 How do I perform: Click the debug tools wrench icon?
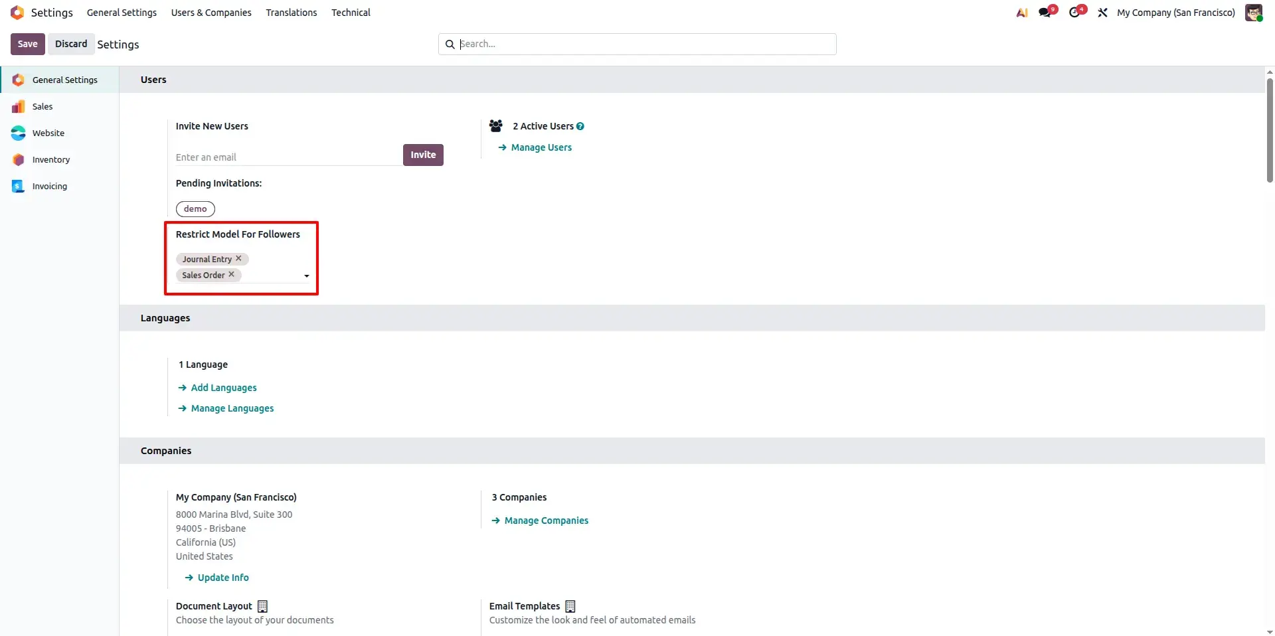[1102, 13]
